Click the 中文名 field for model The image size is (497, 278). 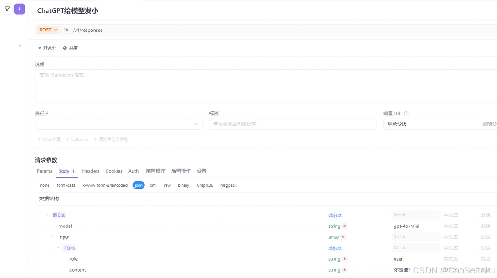click(x=451, y=226)
